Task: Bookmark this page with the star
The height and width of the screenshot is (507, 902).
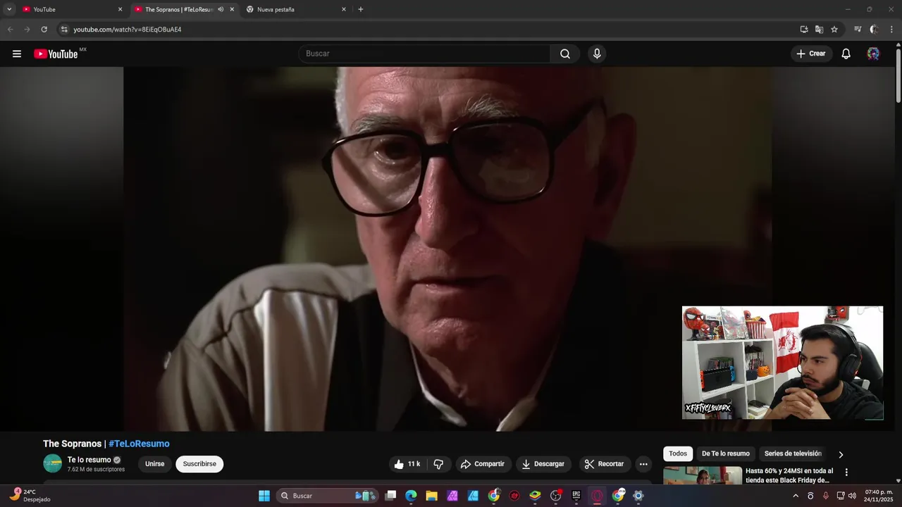Action: [834, 30]
